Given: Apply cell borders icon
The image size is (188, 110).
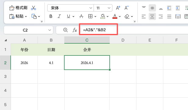Looking at the screenshot, I should (x=90, y=16).
